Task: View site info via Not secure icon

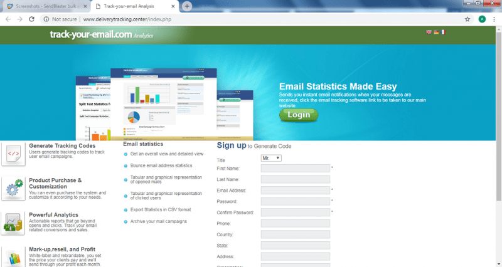Action: [x=46, y=19]
